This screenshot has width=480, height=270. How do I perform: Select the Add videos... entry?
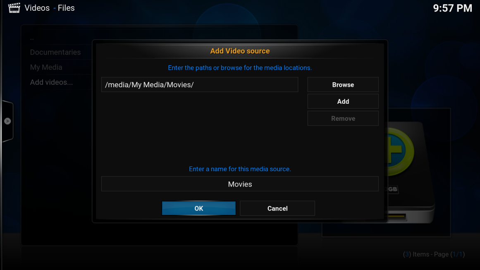coord(51,82)
